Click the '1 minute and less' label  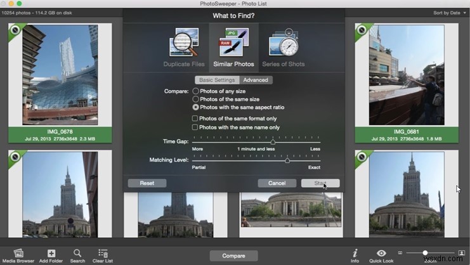coord(256,149)
